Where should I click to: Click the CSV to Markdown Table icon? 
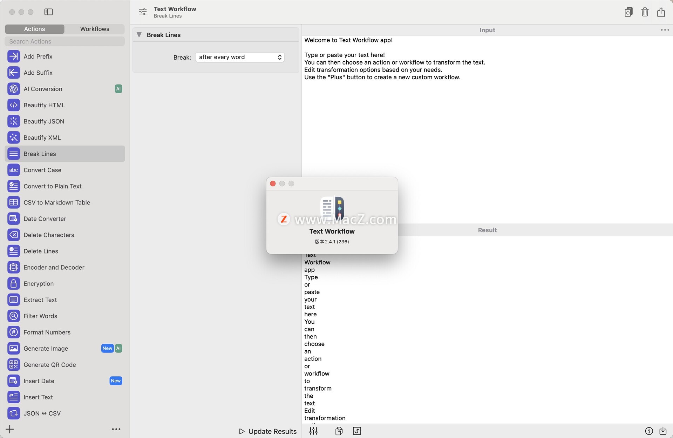(13, 202)
